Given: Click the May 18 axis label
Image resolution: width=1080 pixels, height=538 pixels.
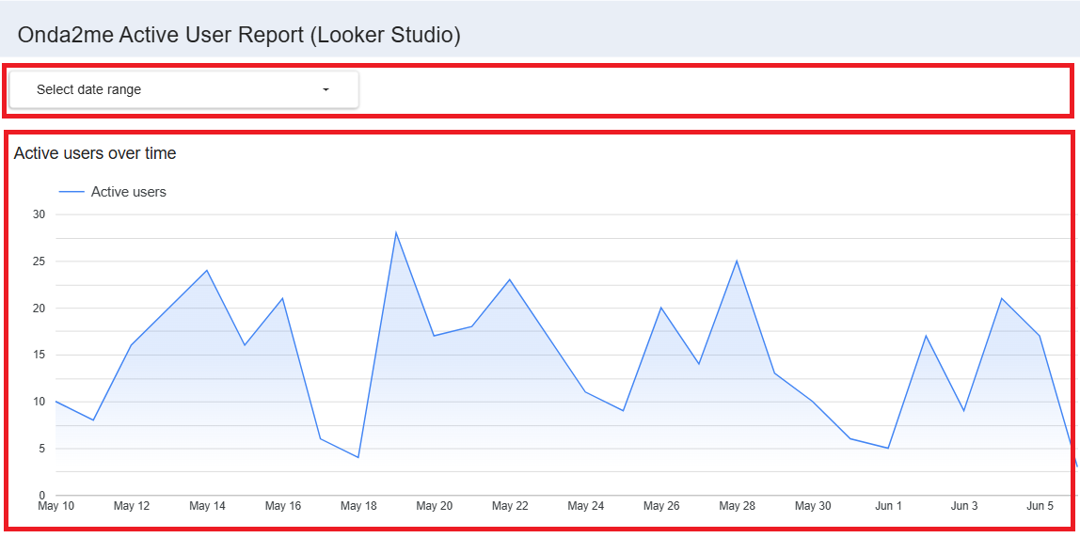Looking at the screenshot, I should 358,506.
